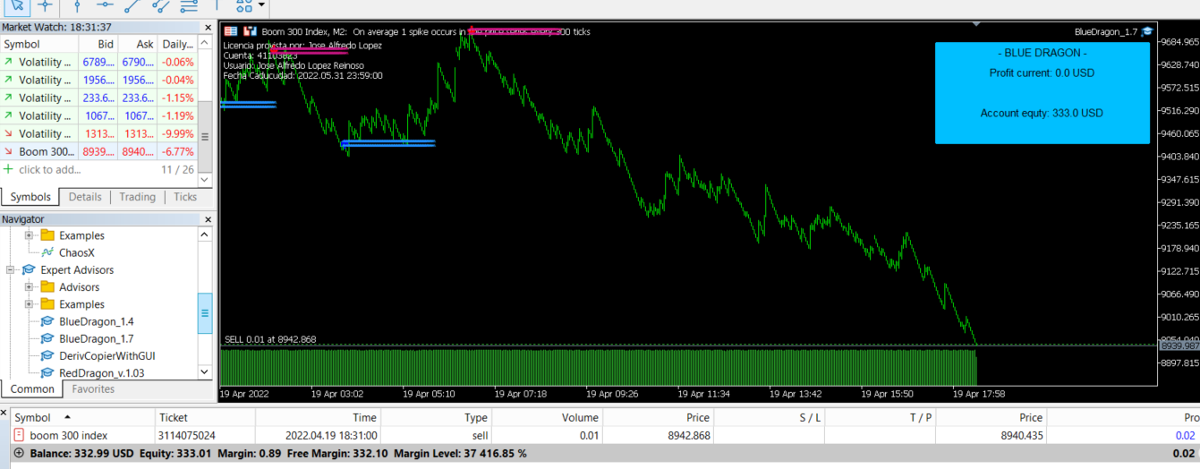Select RedDragon_v.1.03 expert advisor
Viewport: 1200px width, 469px height.
point(101,372)
